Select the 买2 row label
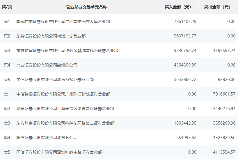Screen dimensions: 238x160 click(x=7, y=36)
